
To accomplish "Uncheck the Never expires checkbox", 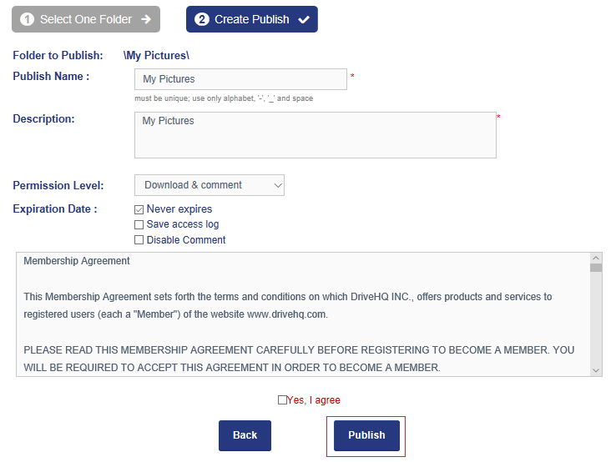I will pos(139,209).
